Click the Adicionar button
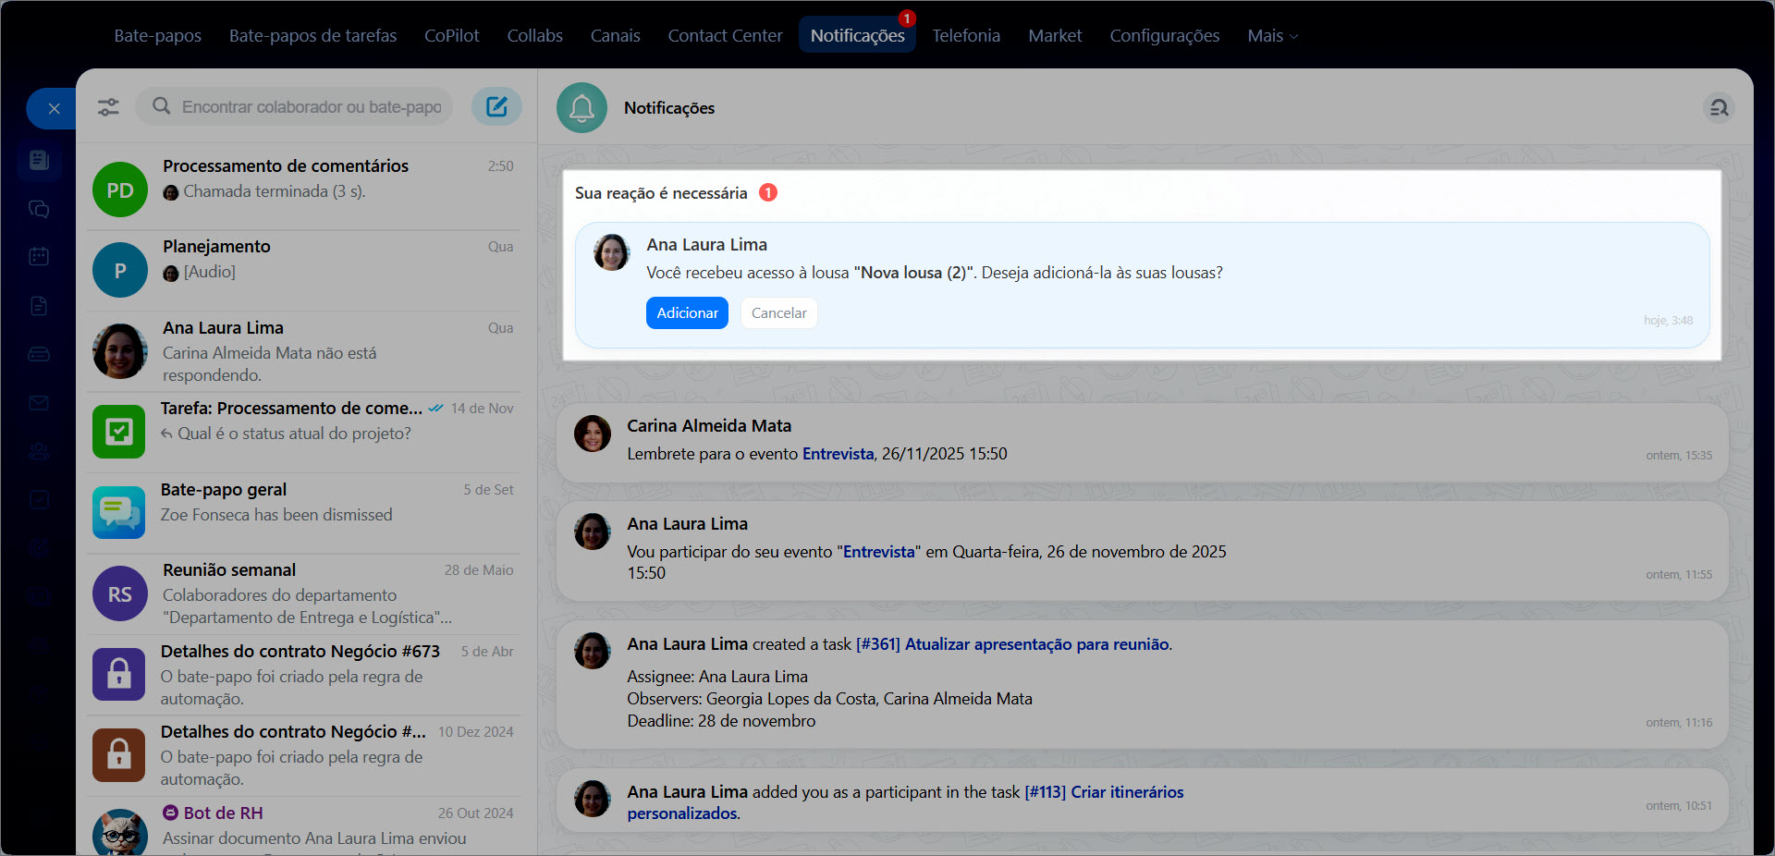This screenshot has height=856, width=1775. coord(687,313)
